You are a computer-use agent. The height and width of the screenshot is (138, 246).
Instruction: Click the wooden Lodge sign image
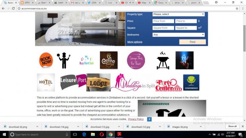click(98, 82)
